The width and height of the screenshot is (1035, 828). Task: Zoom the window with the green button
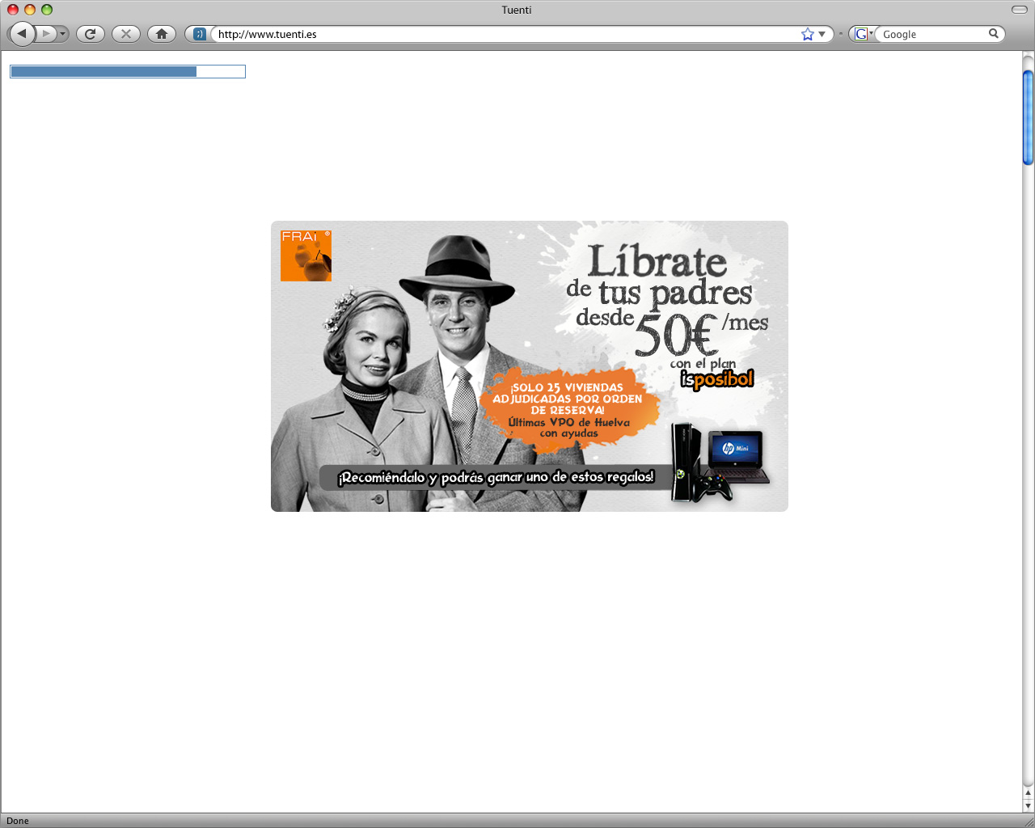tap(47, 10)
